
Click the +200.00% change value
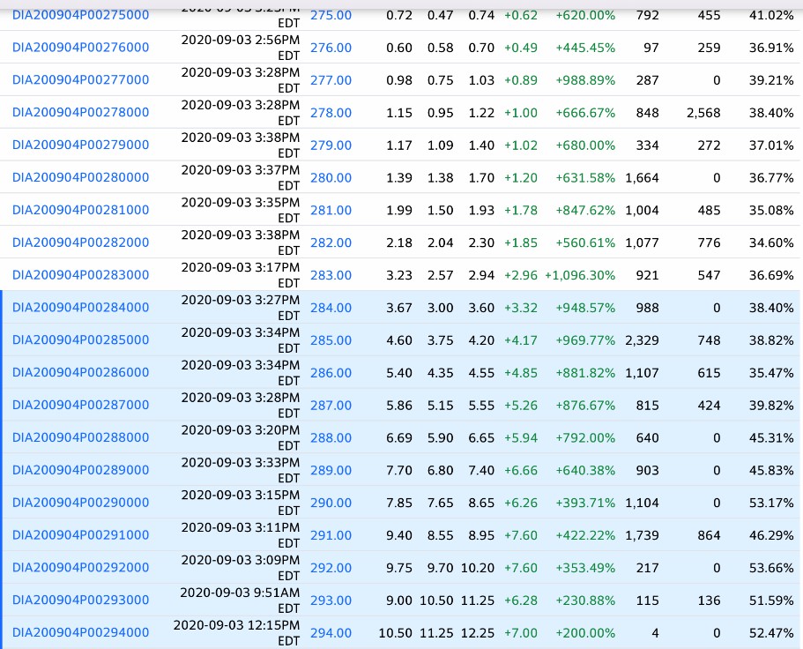pos(585,633)
